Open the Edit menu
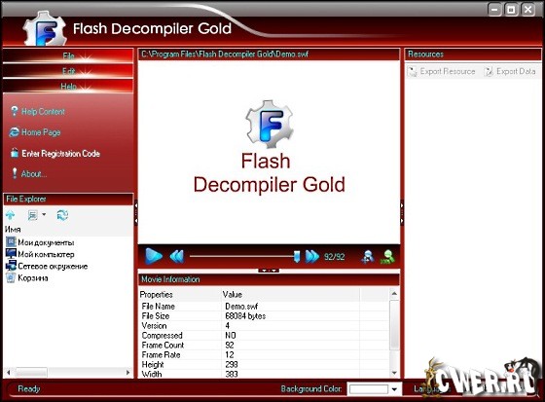 (68, 71)
